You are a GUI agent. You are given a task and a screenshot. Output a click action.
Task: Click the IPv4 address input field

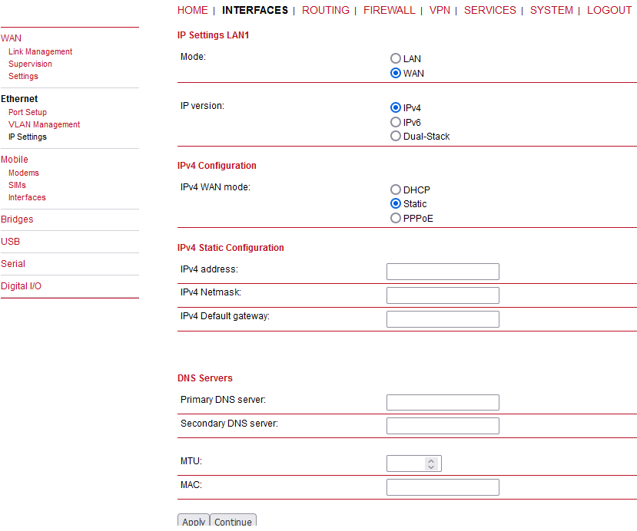click(443, 272)
